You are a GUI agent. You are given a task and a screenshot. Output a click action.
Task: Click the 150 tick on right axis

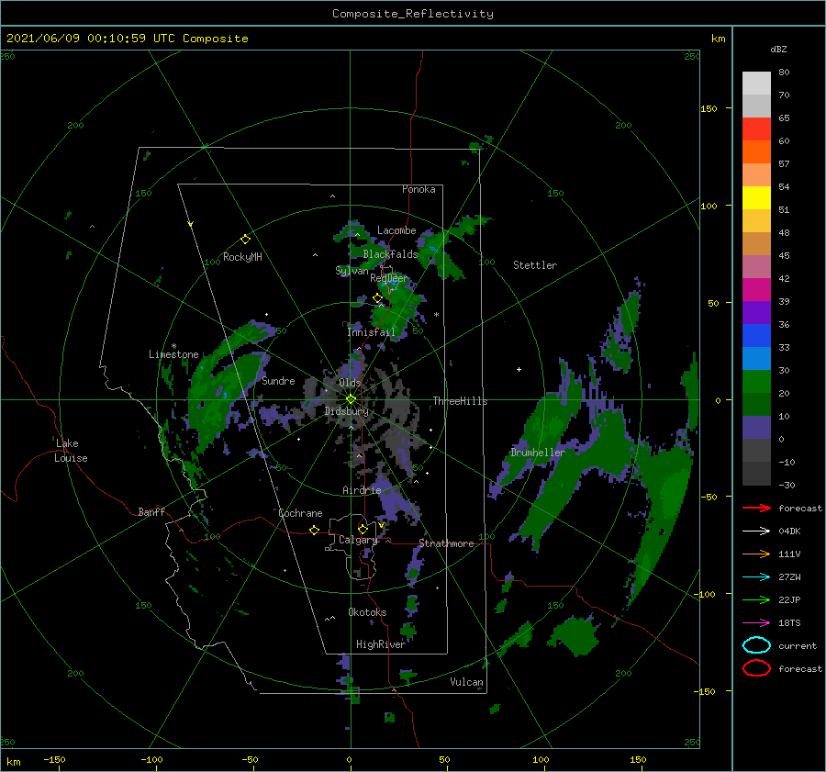[x=709, y=108]
